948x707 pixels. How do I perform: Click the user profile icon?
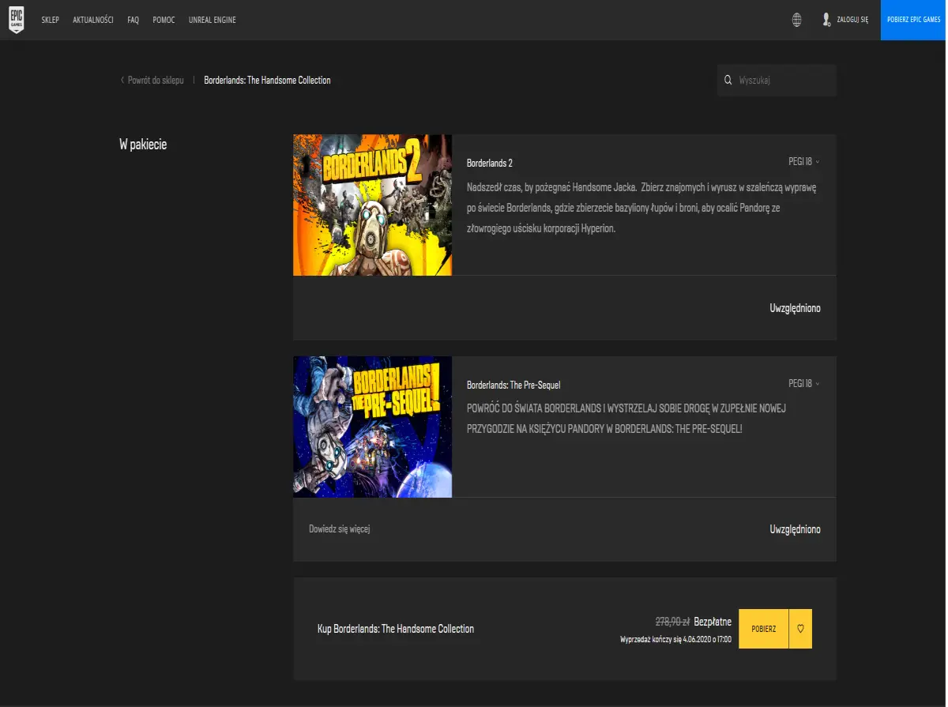click(826, 20)
